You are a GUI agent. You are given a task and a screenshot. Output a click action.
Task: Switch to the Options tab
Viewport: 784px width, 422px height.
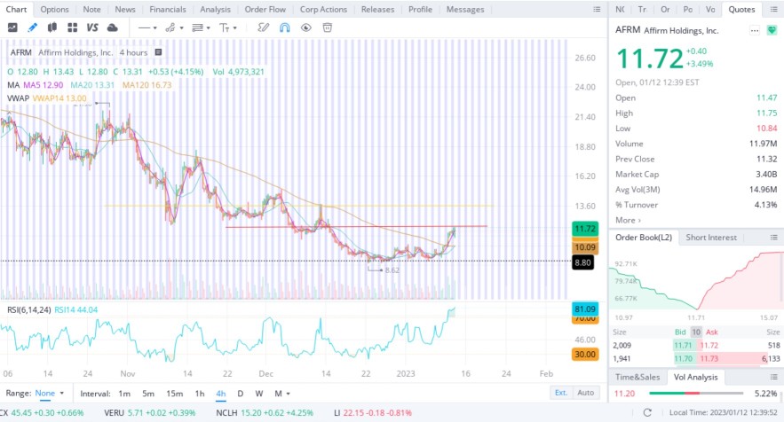pyautogui.click(x=54, y=10)
